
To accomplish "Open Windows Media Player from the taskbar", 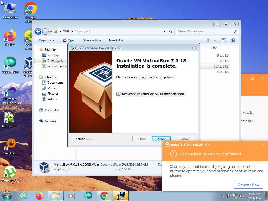I will pos(72,196).
